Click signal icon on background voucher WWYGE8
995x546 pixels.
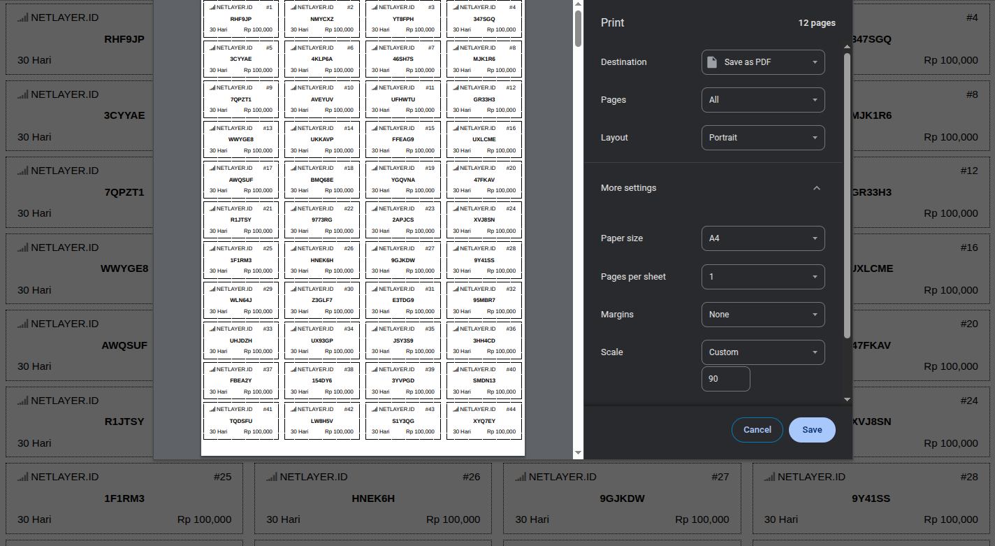click(23, 247)
